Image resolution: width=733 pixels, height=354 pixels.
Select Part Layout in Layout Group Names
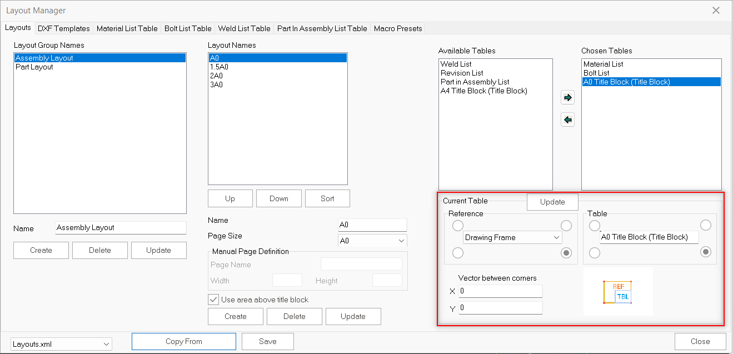point(34,67)
